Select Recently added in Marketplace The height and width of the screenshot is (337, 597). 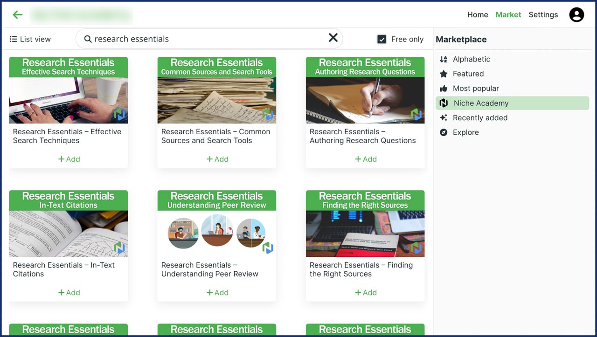coord(479,118)
